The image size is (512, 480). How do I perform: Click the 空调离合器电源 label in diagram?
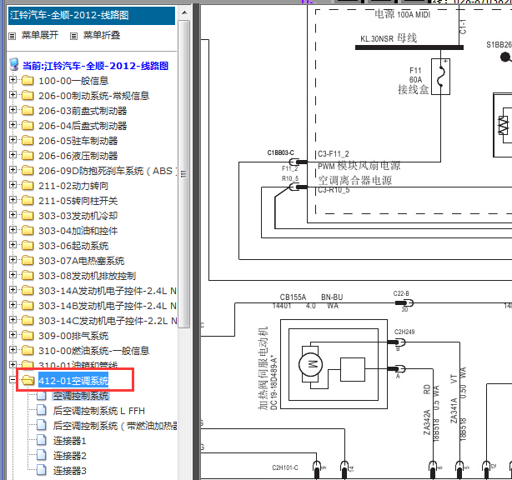[354, 180]
